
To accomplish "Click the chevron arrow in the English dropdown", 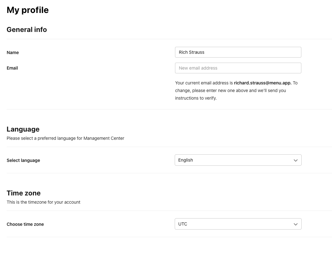I will 296,160.
